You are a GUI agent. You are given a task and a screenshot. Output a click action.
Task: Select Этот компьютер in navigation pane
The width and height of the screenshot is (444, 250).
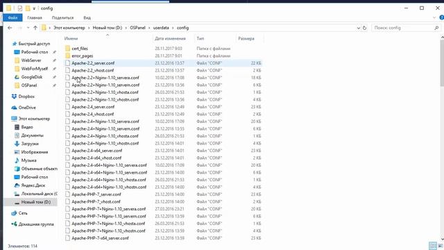click(34, 119)
